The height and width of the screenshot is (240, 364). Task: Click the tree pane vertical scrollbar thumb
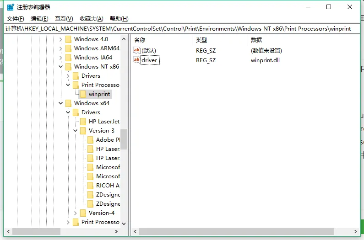click(124, 139)
